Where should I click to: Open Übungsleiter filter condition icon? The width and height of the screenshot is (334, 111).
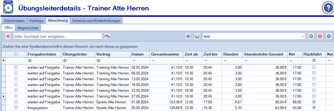[x=65, y=60]
